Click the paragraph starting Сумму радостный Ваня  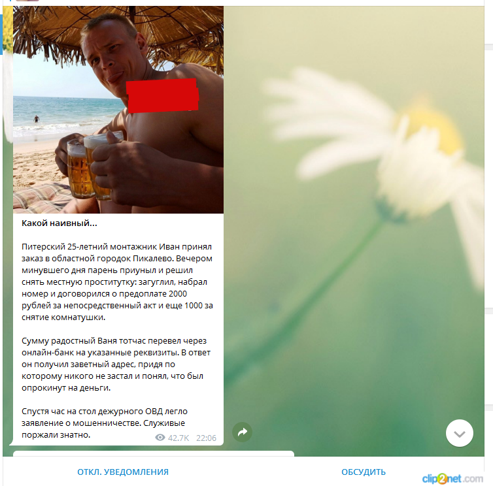pyautogui.click(x=116, y=364)
